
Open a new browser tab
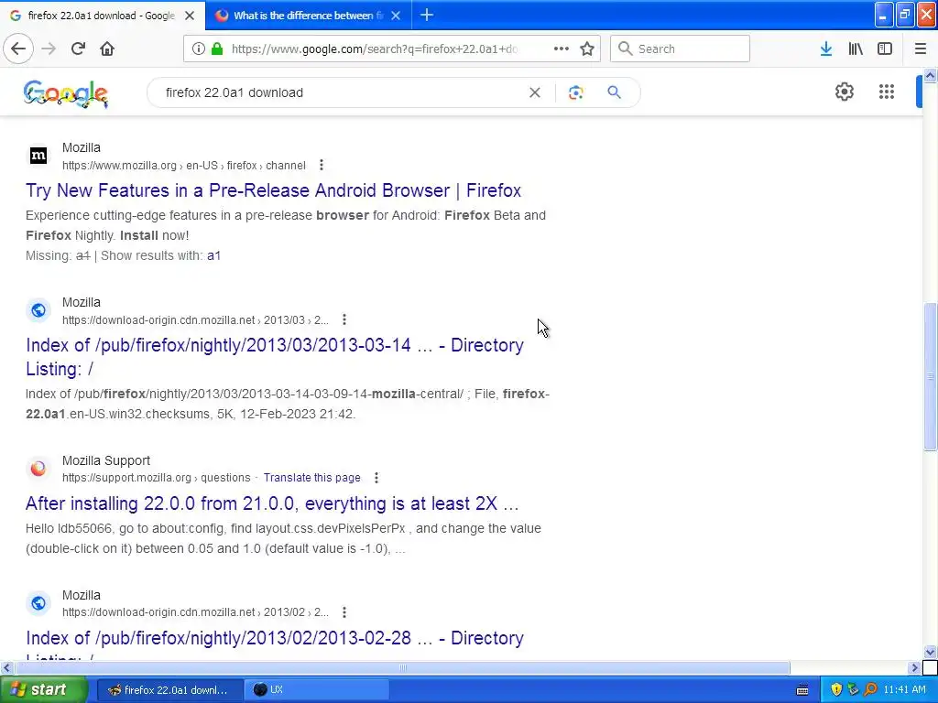(x=427, y=15)
